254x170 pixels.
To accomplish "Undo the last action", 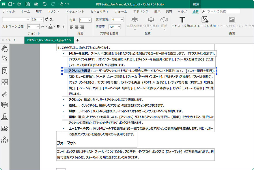I will pos(44,4).
